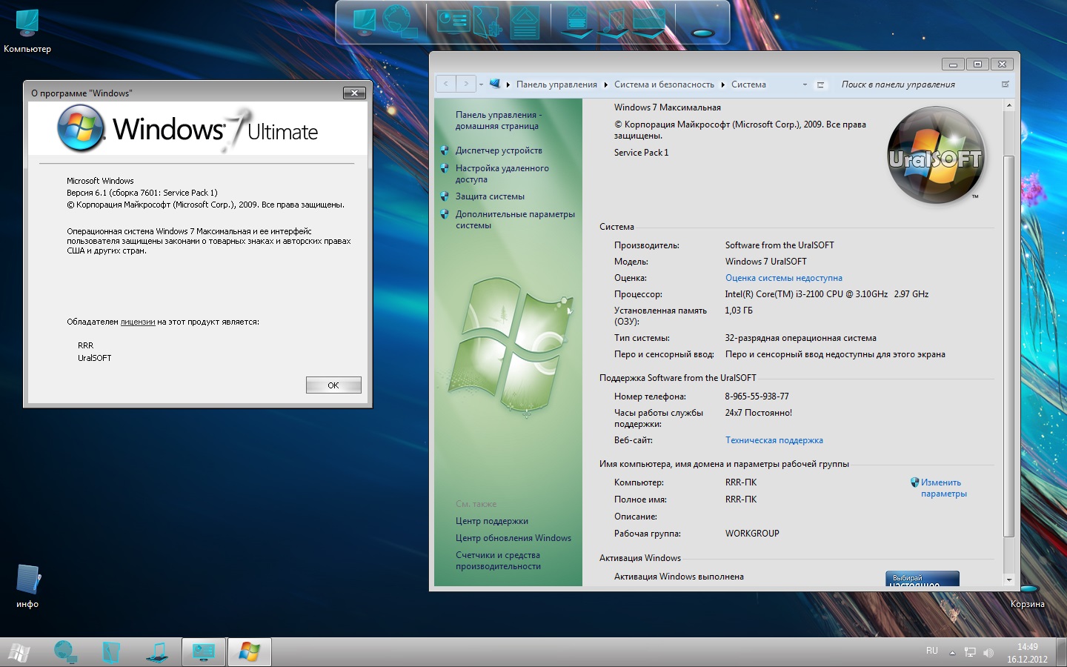This screenshot has width=1067, height=667.
Task: Click the computer icon in the top dock
Action: pyautogui.click(x=365, y=21)
